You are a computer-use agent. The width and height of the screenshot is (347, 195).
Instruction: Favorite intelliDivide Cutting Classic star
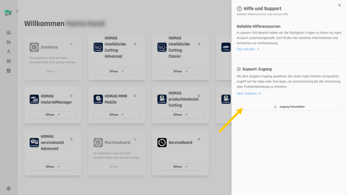click(199, 44)
